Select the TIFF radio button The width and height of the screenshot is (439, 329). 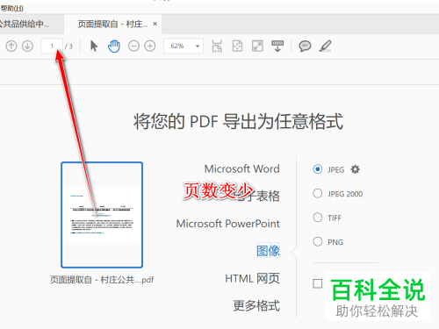(x=318, y=218)
